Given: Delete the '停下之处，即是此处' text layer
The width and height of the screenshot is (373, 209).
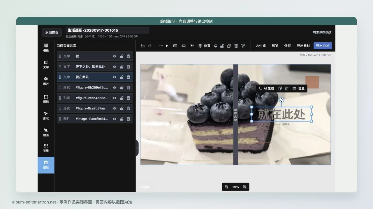Looking at the screenshot, I should (x=128, y=67).
